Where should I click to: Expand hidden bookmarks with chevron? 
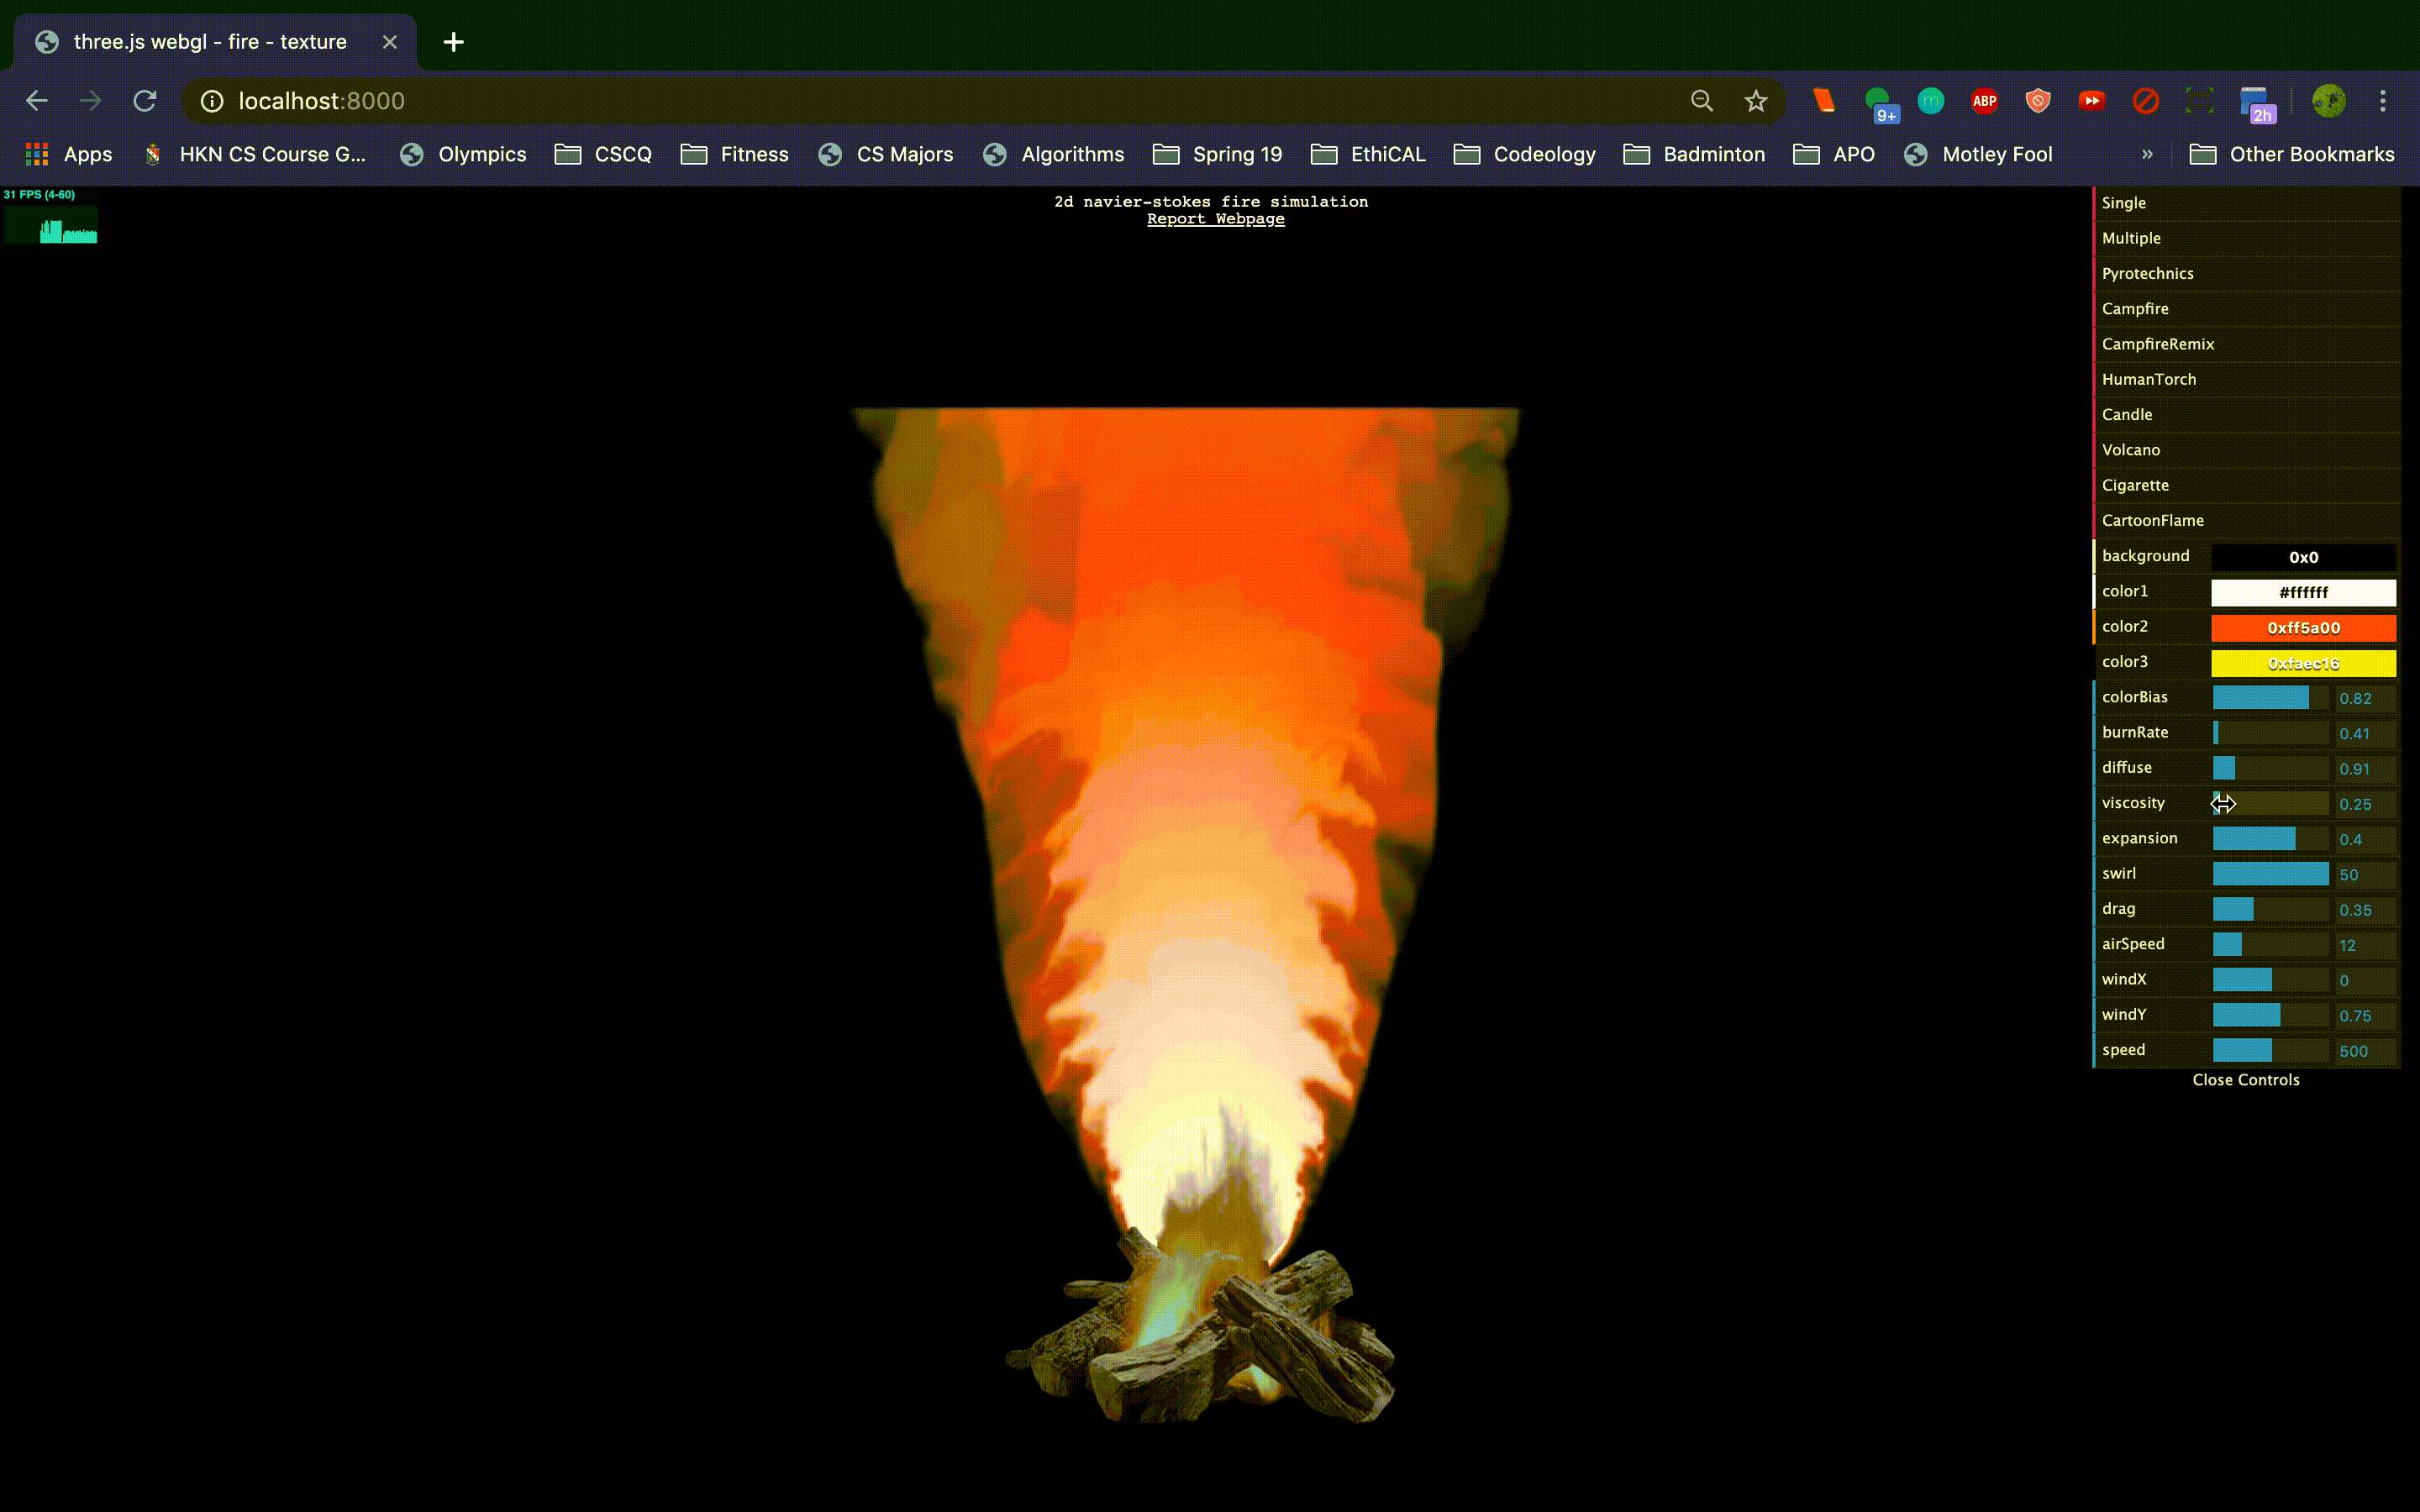(x=2147, y=154)
